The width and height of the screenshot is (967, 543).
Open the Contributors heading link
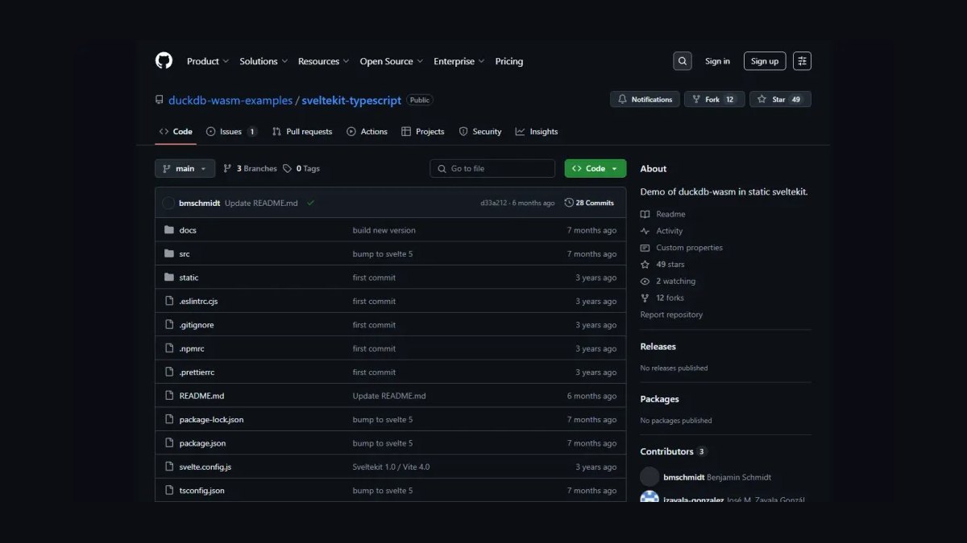tap(673, 452)
